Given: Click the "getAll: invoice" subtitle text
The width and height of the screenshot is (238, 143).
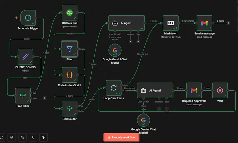Looking at the screenshot, I should click(70, 27).
